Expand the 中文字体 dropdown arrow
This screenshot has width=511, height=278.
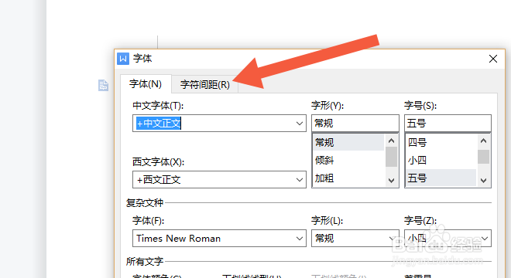pos(299,124)
